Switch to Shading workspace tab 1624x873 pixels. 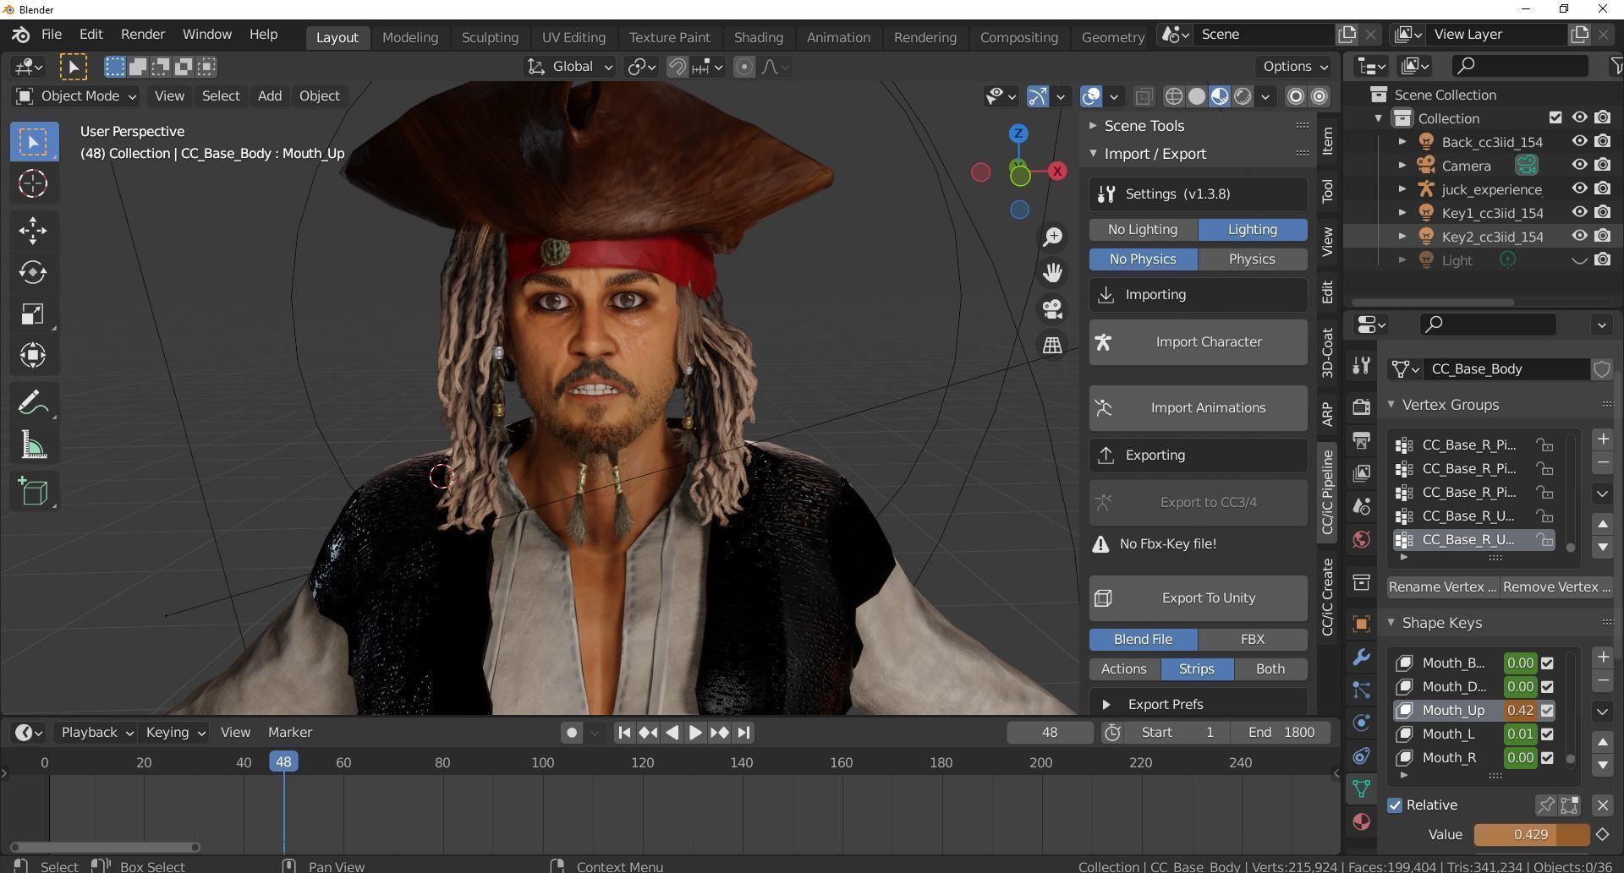758,37
